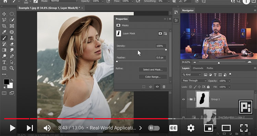The image size is (257, 136).
Task: Click the Apply Mask icon in Properties
Action: [150, 87]
